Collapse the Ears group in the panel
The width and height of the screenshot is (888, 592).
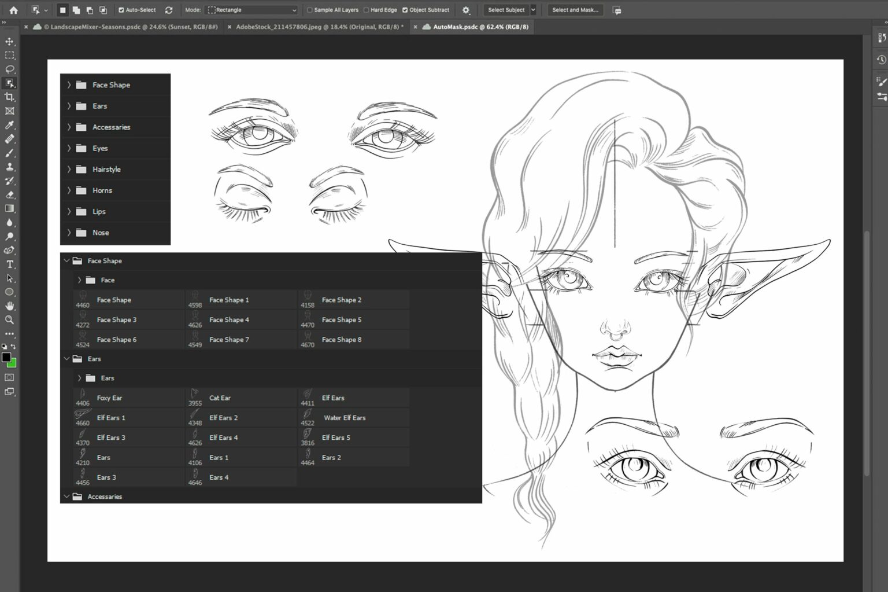click(x=66, y=359)
